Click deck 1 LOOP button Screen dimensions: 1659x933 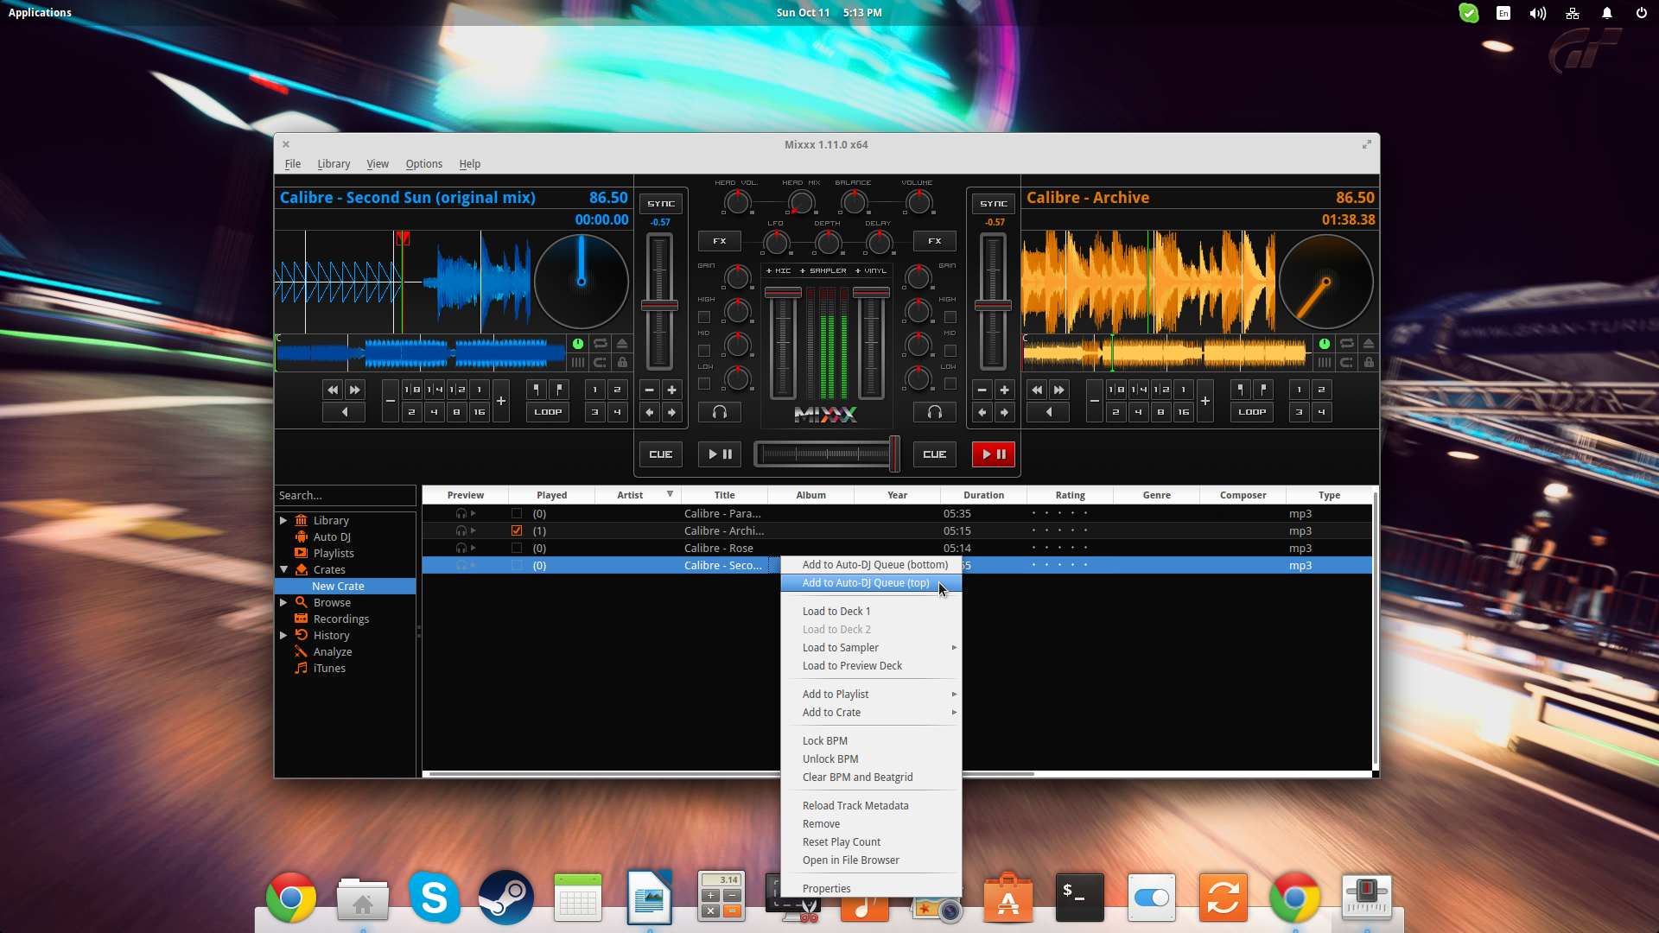pos(548,412)
